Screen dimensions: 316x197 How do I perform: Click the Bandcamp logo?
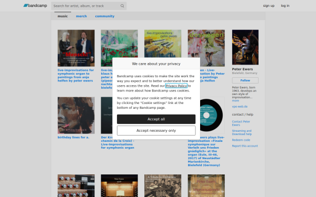35,6
